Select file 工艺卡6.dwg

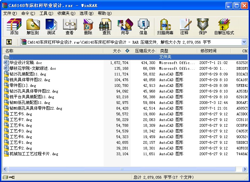coord(21,137)
